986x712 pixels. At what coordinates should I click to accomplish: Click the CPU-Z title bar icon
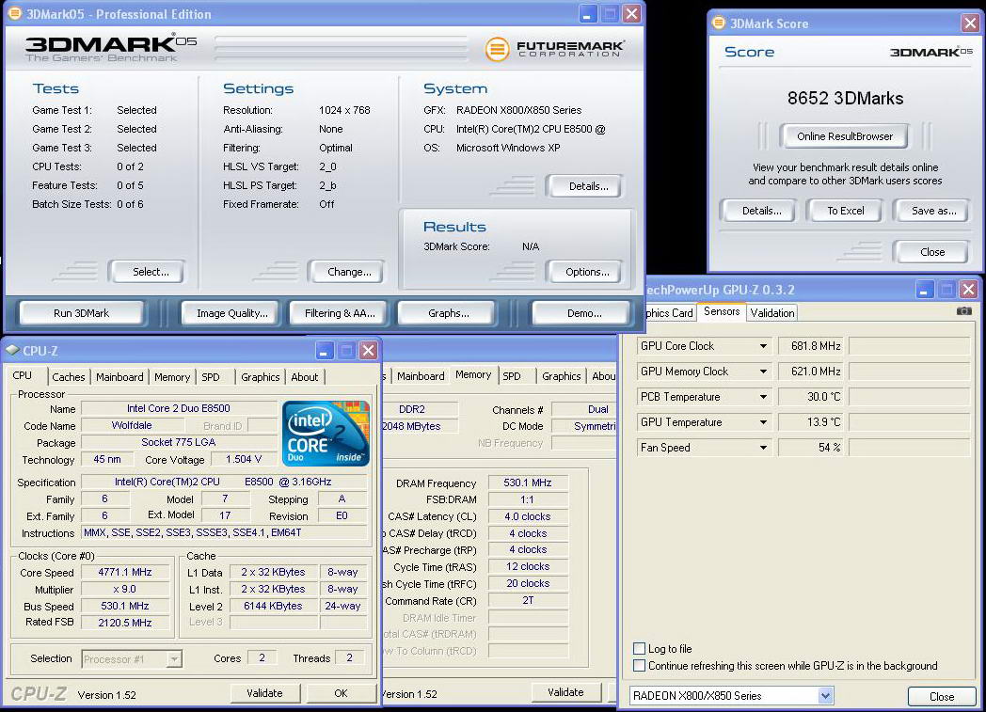[12, 349]
